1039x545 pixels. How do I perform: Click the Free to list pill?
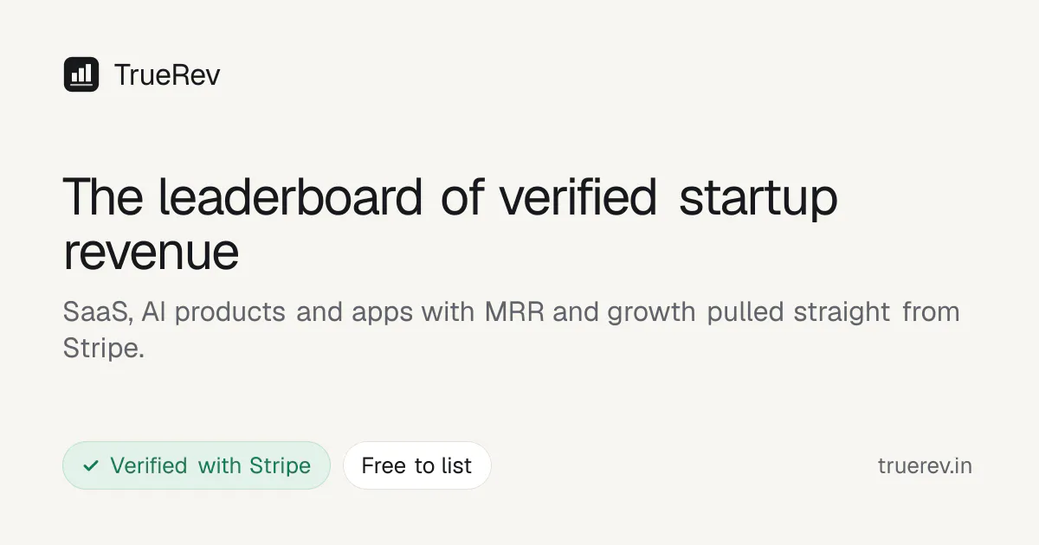click(x=416, y=465)
